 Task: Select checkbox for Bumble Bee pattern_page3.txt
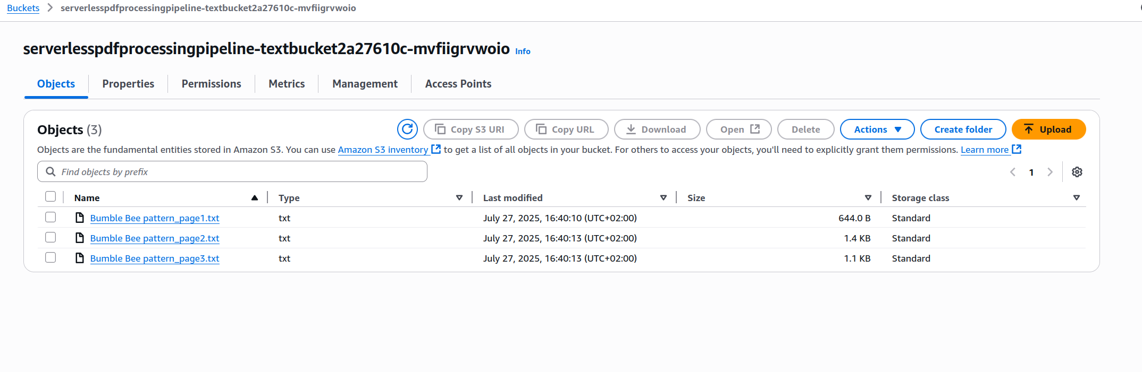click(x=51, y=257)
